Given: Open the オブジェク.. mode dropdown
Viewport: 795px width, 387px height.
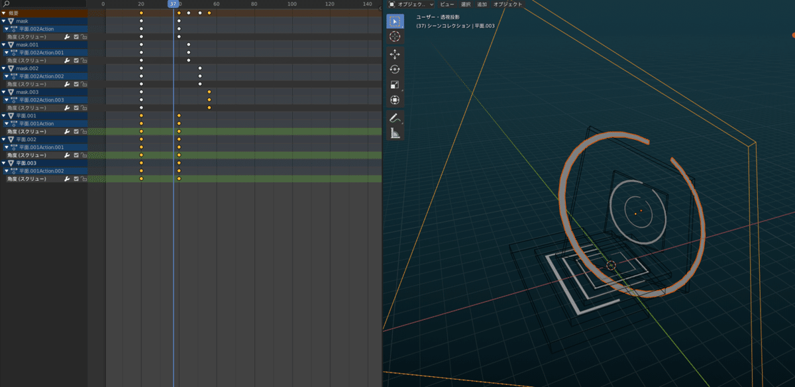Looking at the screenshot, I should pos(411,4).
